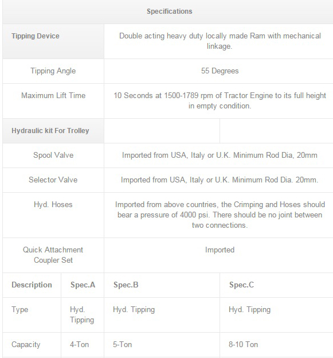This screenshot has width=333, height=358.
Task: Click the Tipping Angle label cell
Action: click(53, 71)
